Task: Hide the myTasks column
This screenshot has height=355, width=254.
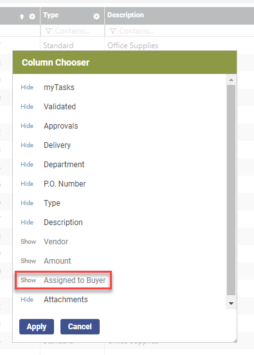Action: (27, 87)
